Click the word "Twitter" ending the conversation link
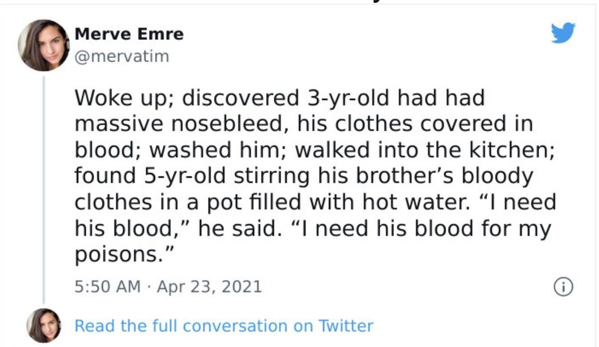Screen dimensions: 599x347 (346, 326)
